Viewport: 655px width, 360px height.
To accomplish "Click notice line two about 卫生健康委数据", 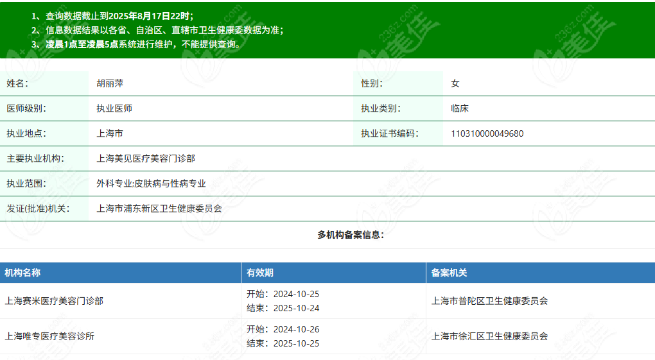I will point(157,30).
